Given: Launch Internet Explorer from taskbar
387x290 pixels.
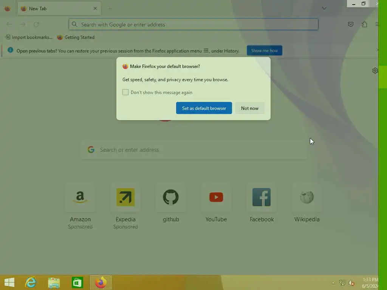Looking at the screenshot, I should pos(31,282).
